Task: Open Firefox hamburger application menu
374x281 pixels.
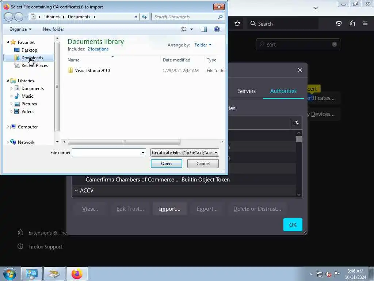Action: (365, 23)
